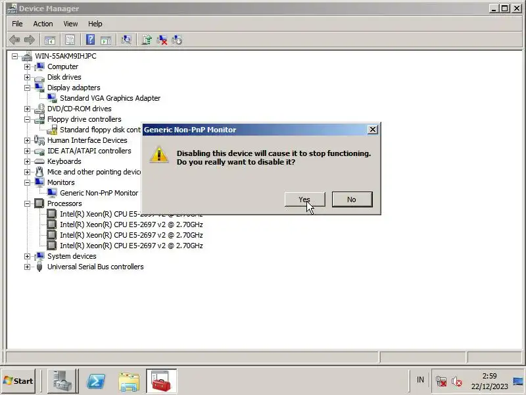Image resolution: width=526 pixels, height=395 pixels.
Task: Click the System devices category icon
Action: pos(39,256)
